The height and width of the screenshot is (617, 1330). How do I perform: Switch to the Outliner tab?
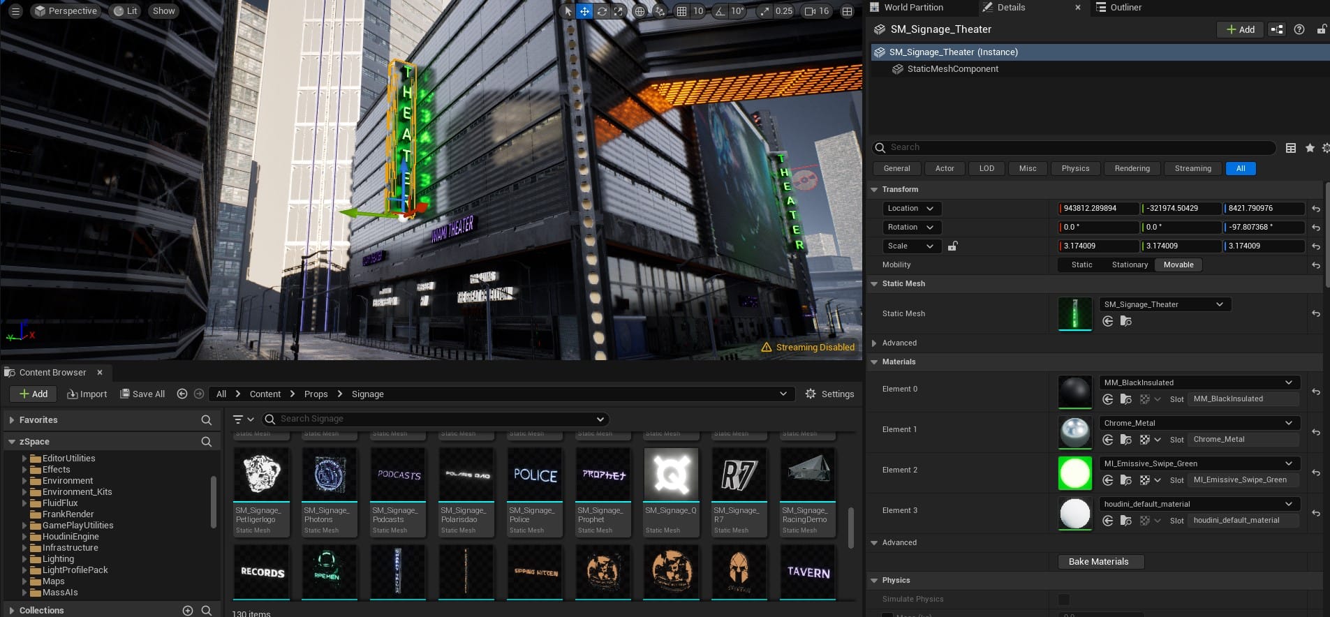click(x=1125, y=8)
